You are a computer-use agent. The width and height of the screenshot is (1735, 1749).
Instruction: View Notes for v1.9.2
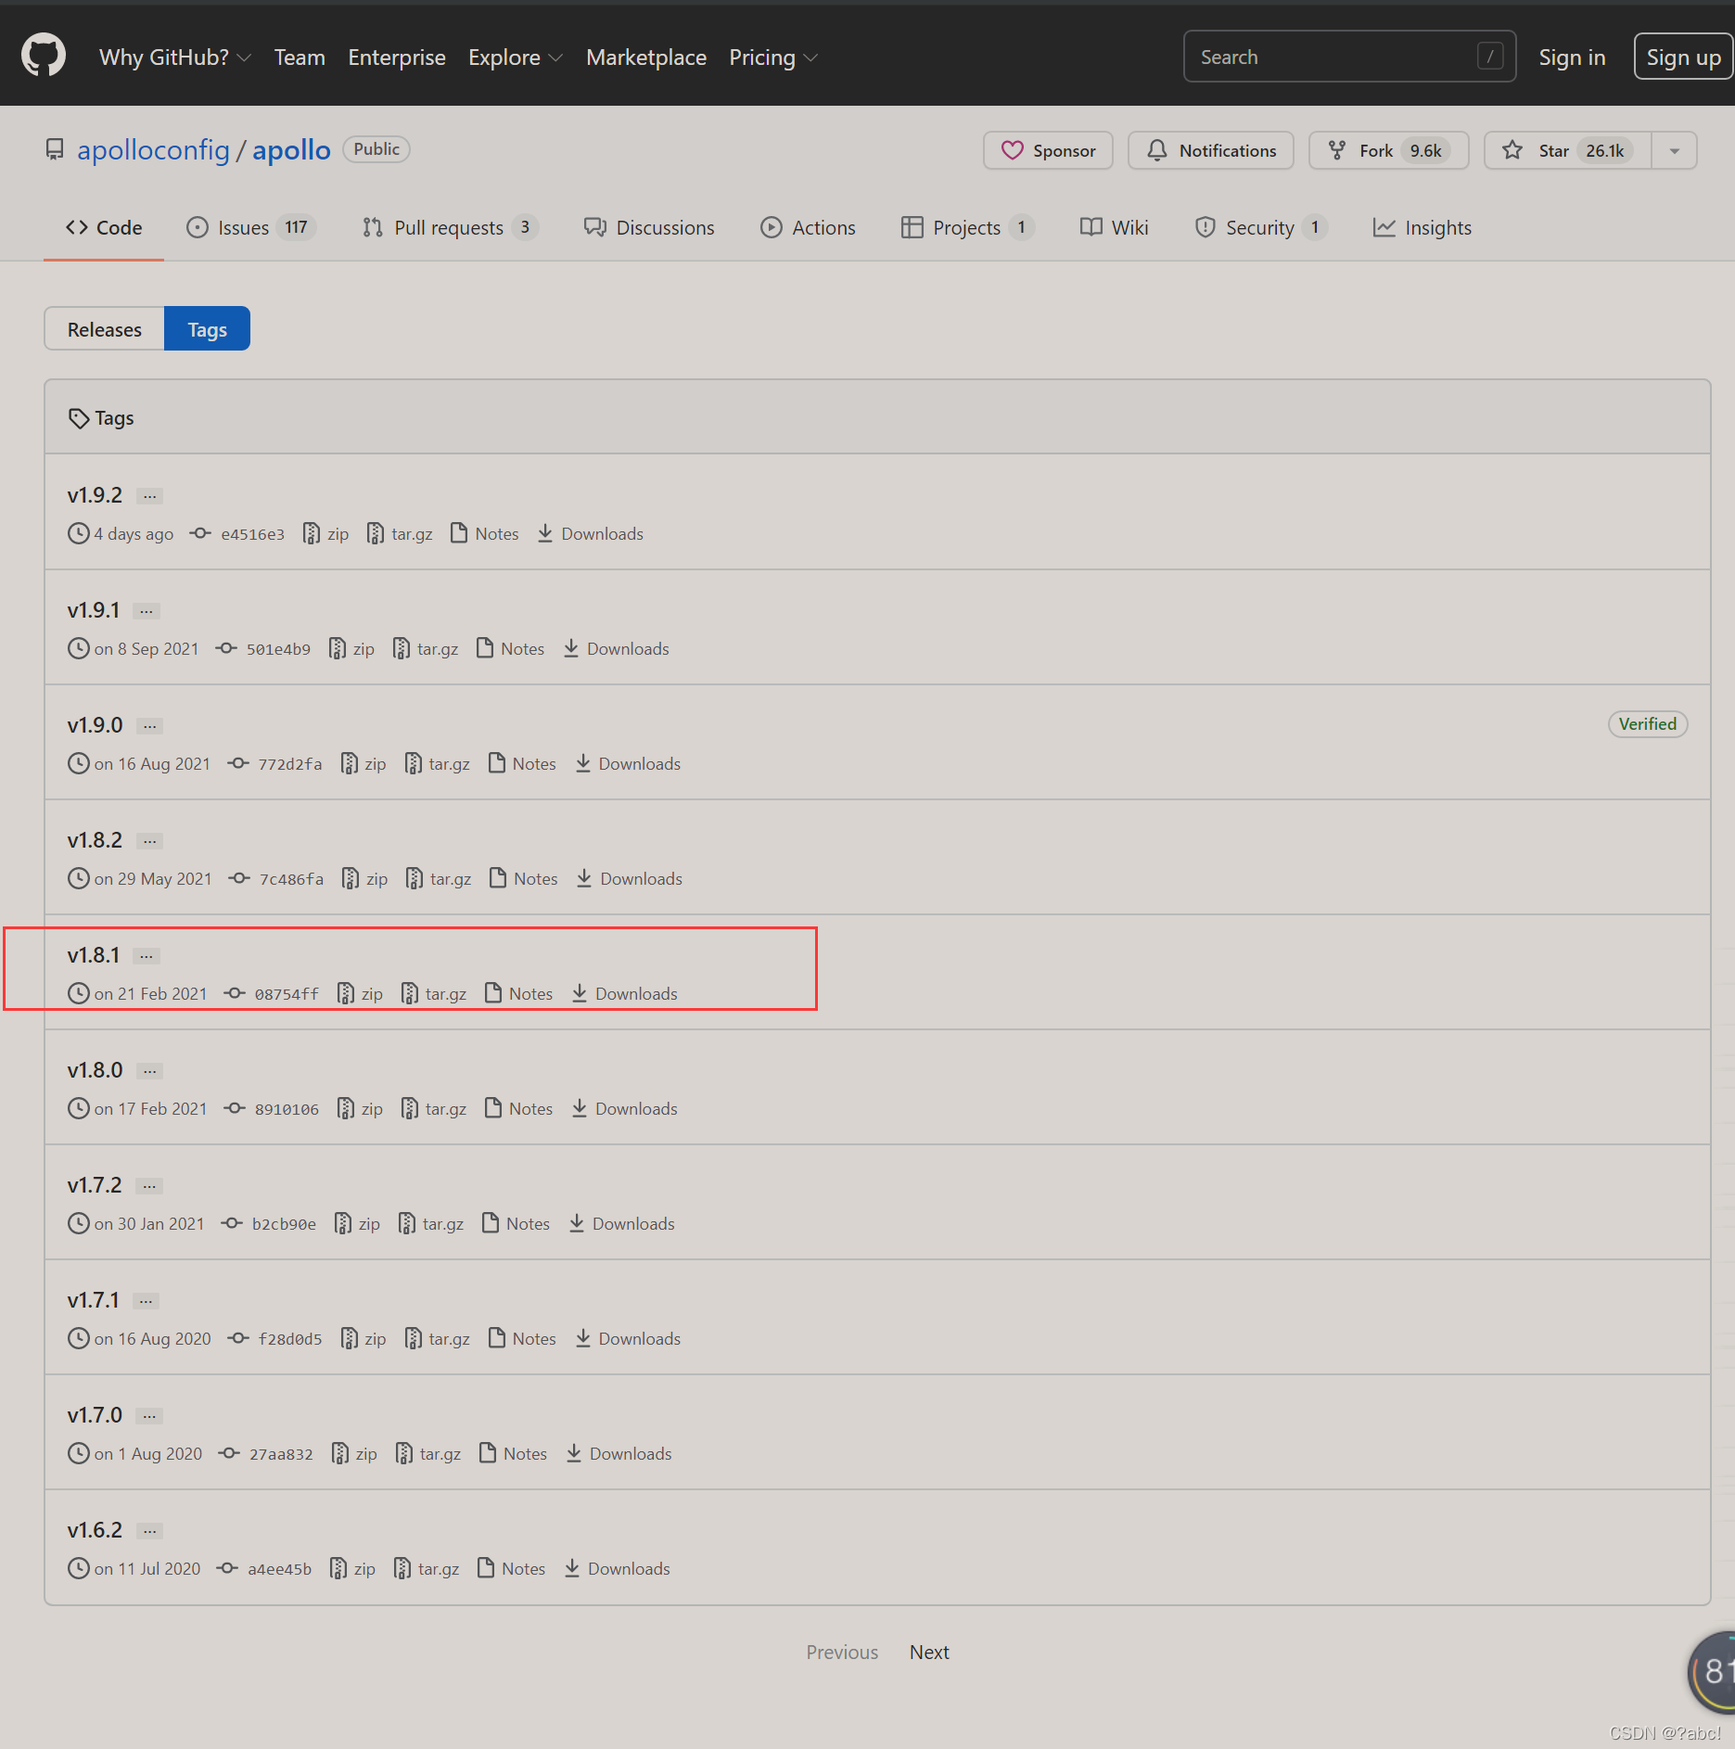pos(485,534)
